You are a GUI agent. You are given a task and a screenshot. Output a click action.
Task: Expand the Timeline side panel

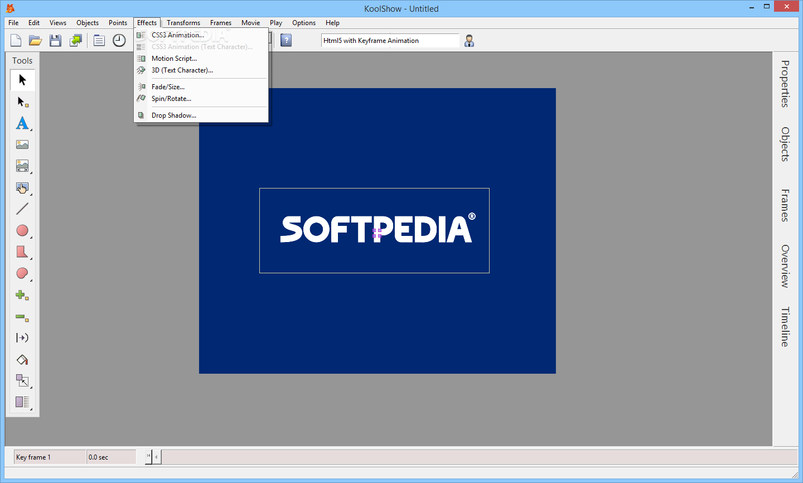tap(785, 327)
